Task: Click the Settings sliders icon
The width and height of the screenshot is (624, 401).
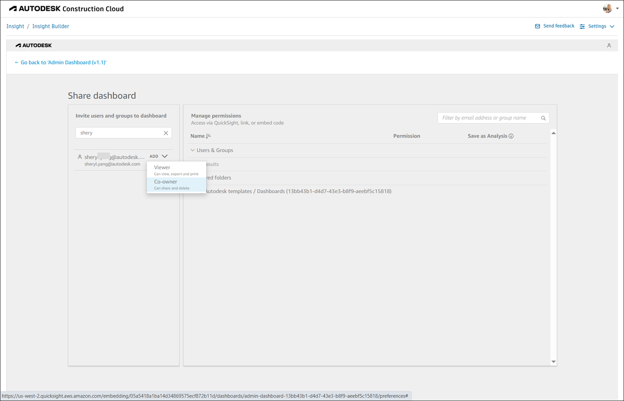Action: click(x=582, y=26)
